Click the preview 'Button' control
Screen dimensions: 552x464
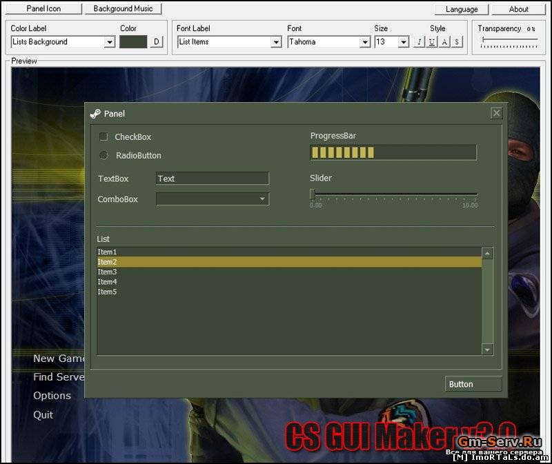coord(473,384)
